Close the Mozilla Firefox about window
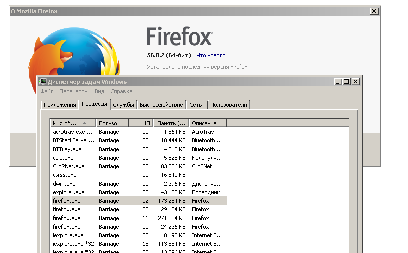 tap(374, 11)
